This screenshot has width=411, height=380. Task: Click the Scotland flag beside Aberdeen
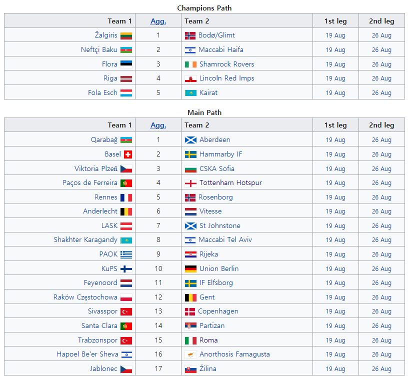coord(190,140)
